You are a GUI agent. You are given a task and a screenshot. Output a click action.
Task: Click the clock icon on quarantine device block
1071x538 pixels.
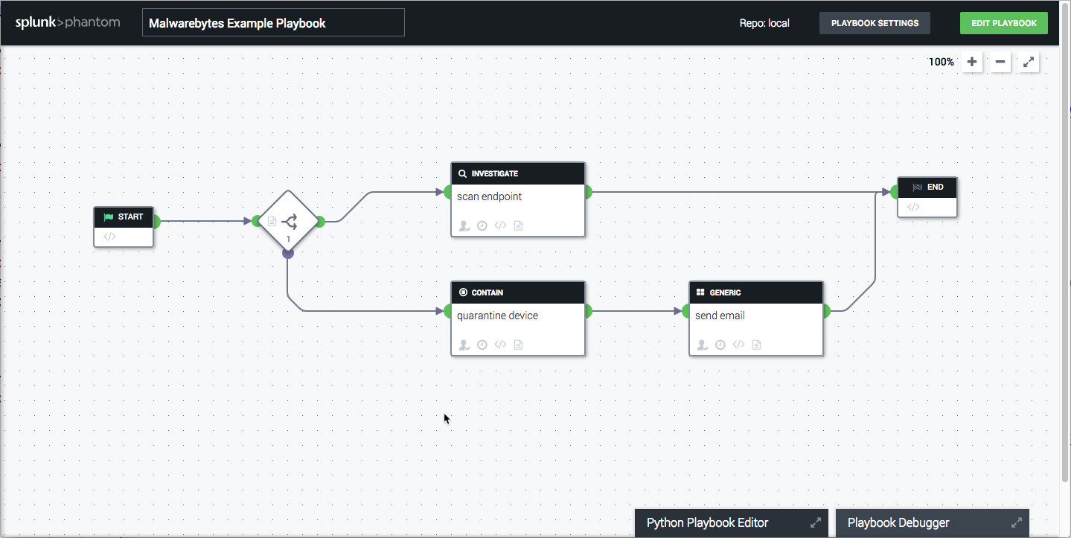(x=482, y=345)
